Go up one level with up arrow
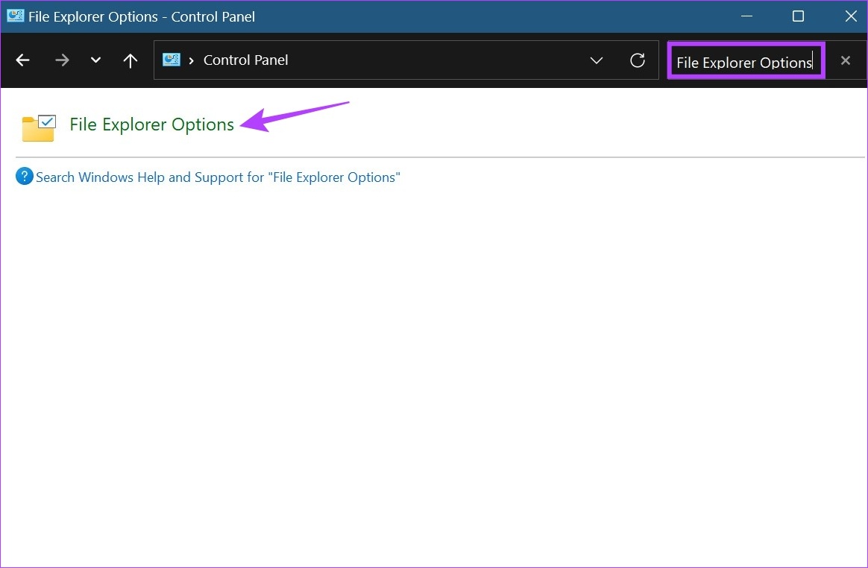Image resolution: width=868 pixels, height=568 pixels. [130, 60]
